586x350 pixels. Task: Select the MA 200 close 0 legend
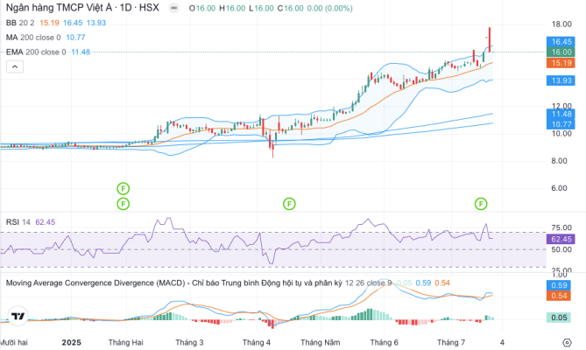point(33,38)
